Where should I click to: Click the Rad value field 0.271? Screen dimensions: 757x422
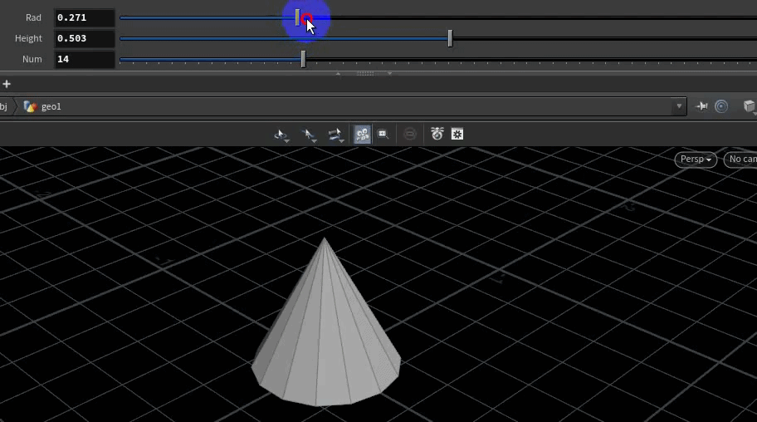pos(85,18)
